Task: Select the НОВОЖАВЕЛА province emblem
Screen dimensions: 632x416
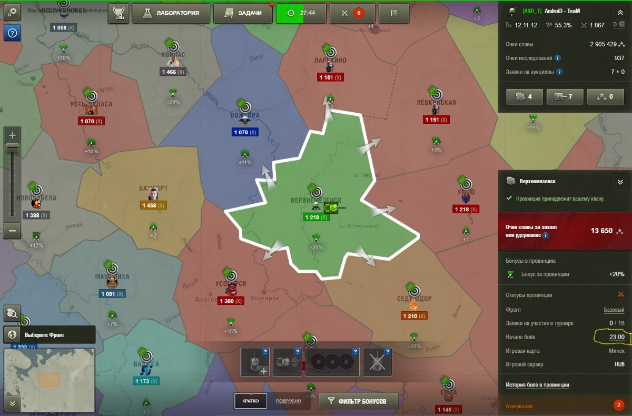Action: click(x=36, y=203)
